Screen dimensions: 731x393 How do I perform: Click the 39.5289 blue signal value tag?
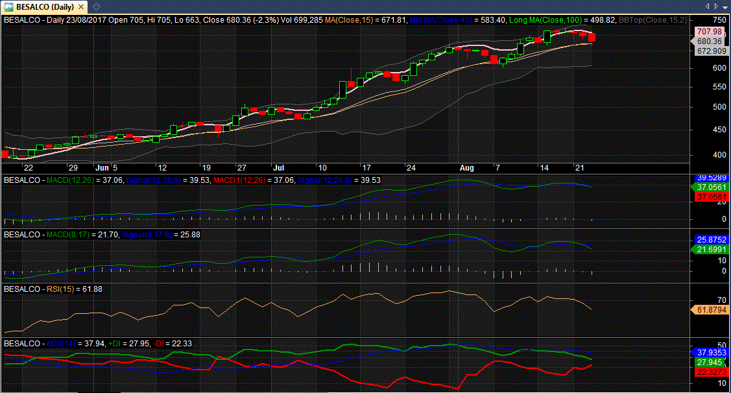(712, 178)
